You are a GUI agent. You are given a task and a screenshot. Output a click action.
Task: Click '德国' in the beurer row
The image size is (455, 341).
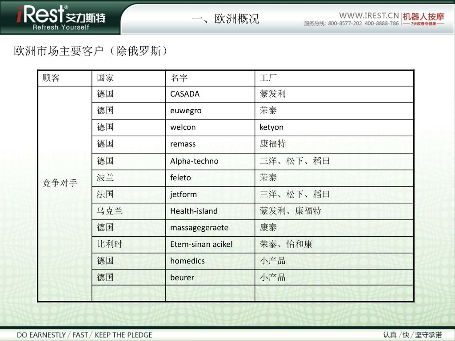pyautogui.click(x=128, y=278)
